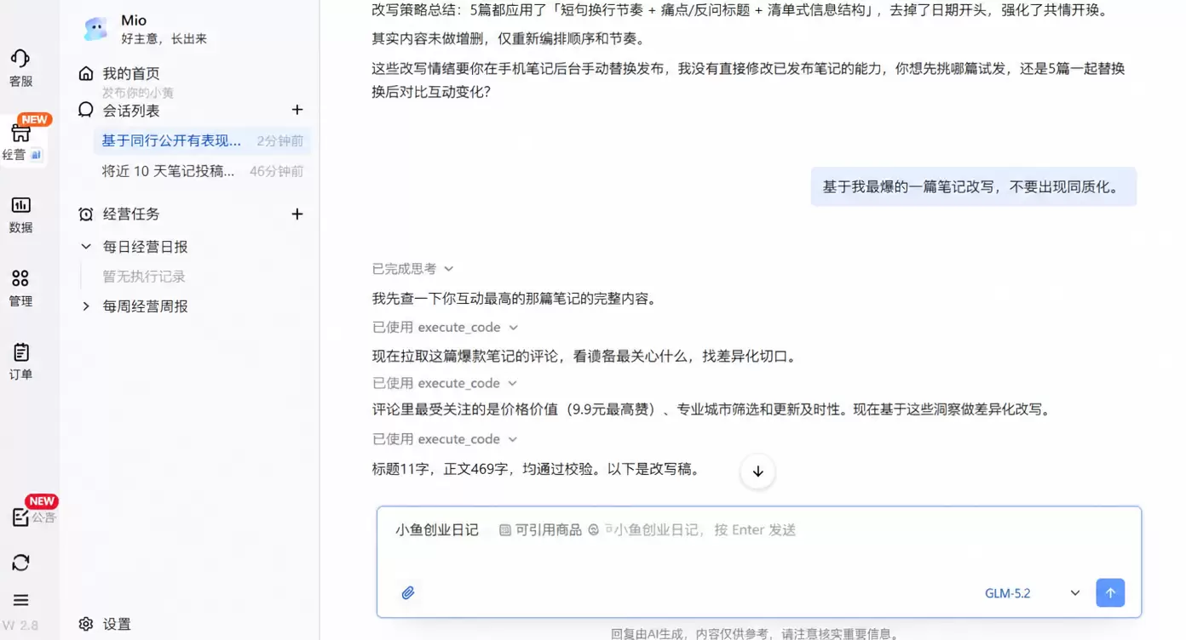Collapse the 每日经营日报 tree item
The image size is (1186, 640).
pos(86,247)
